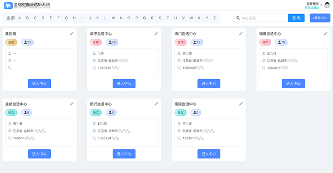This screenshot has height=173, width=333.
Task: Edit 盐都血透中心 via pencil icon
Action: 72,104
